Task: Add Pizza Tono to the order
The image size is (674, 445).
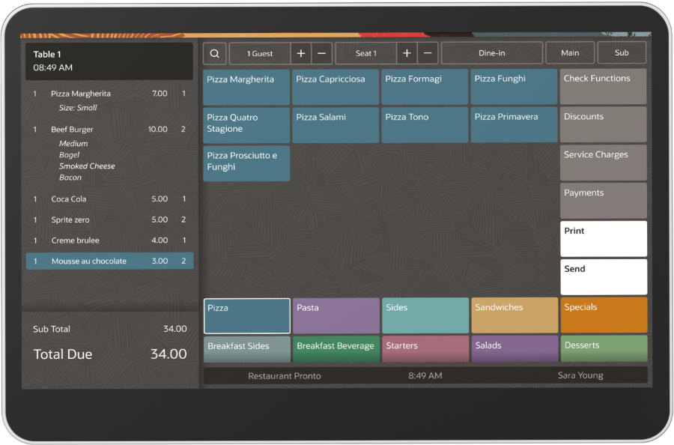Action: click(x=425, y=125)
